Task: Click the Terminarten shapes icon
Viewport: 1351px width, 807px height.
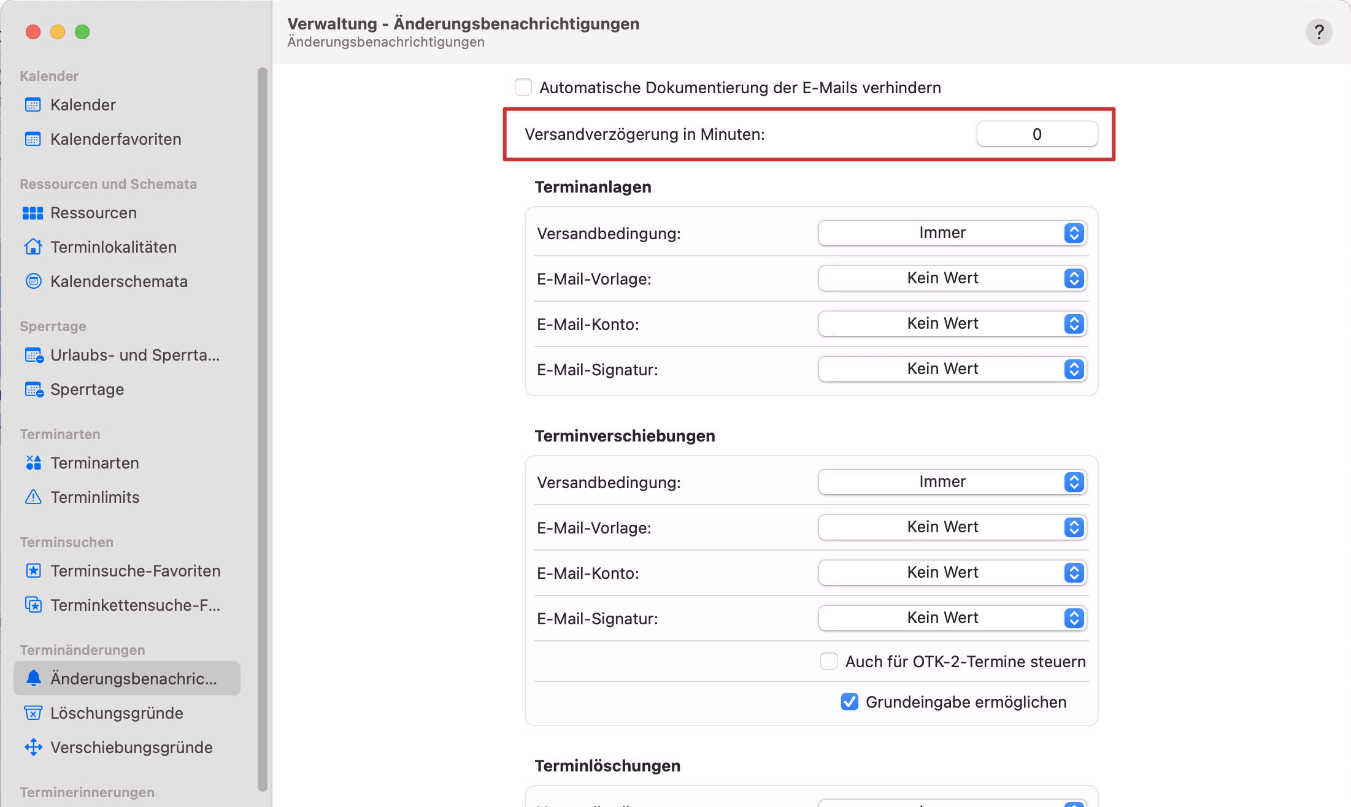Action: pyautogui.click(x=33, y=463)
